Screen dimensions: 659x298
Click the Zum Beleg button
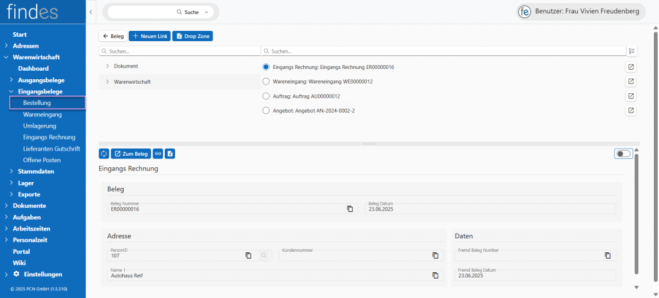tap(131, 154)
